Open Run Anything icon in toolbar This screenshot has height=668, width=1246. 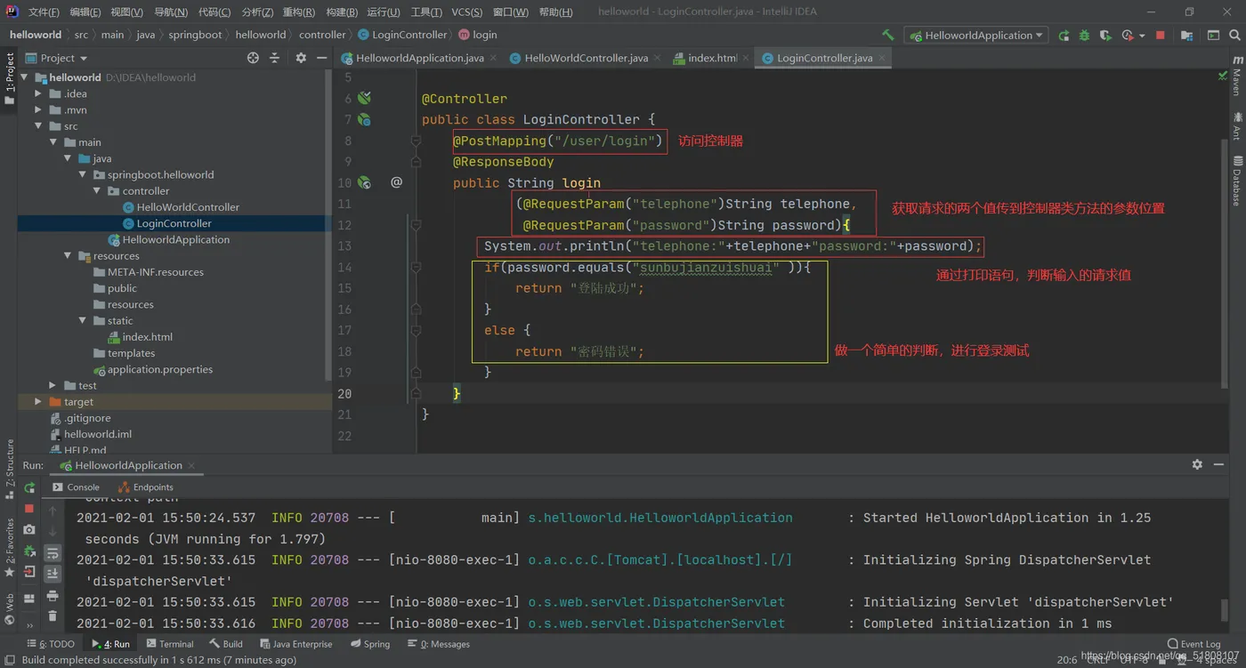tap(1213, 36)
